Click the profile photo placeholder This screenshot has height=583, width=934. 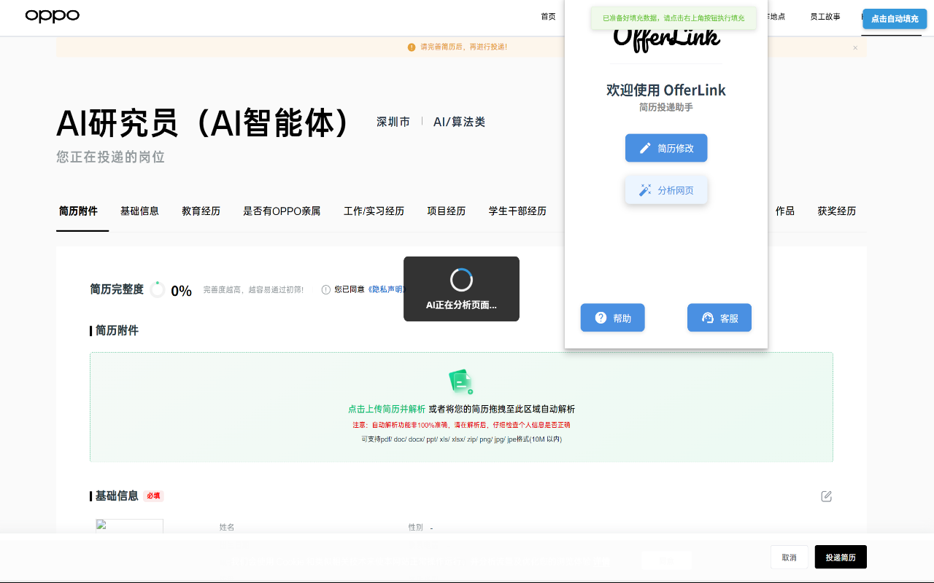(129, 526)
